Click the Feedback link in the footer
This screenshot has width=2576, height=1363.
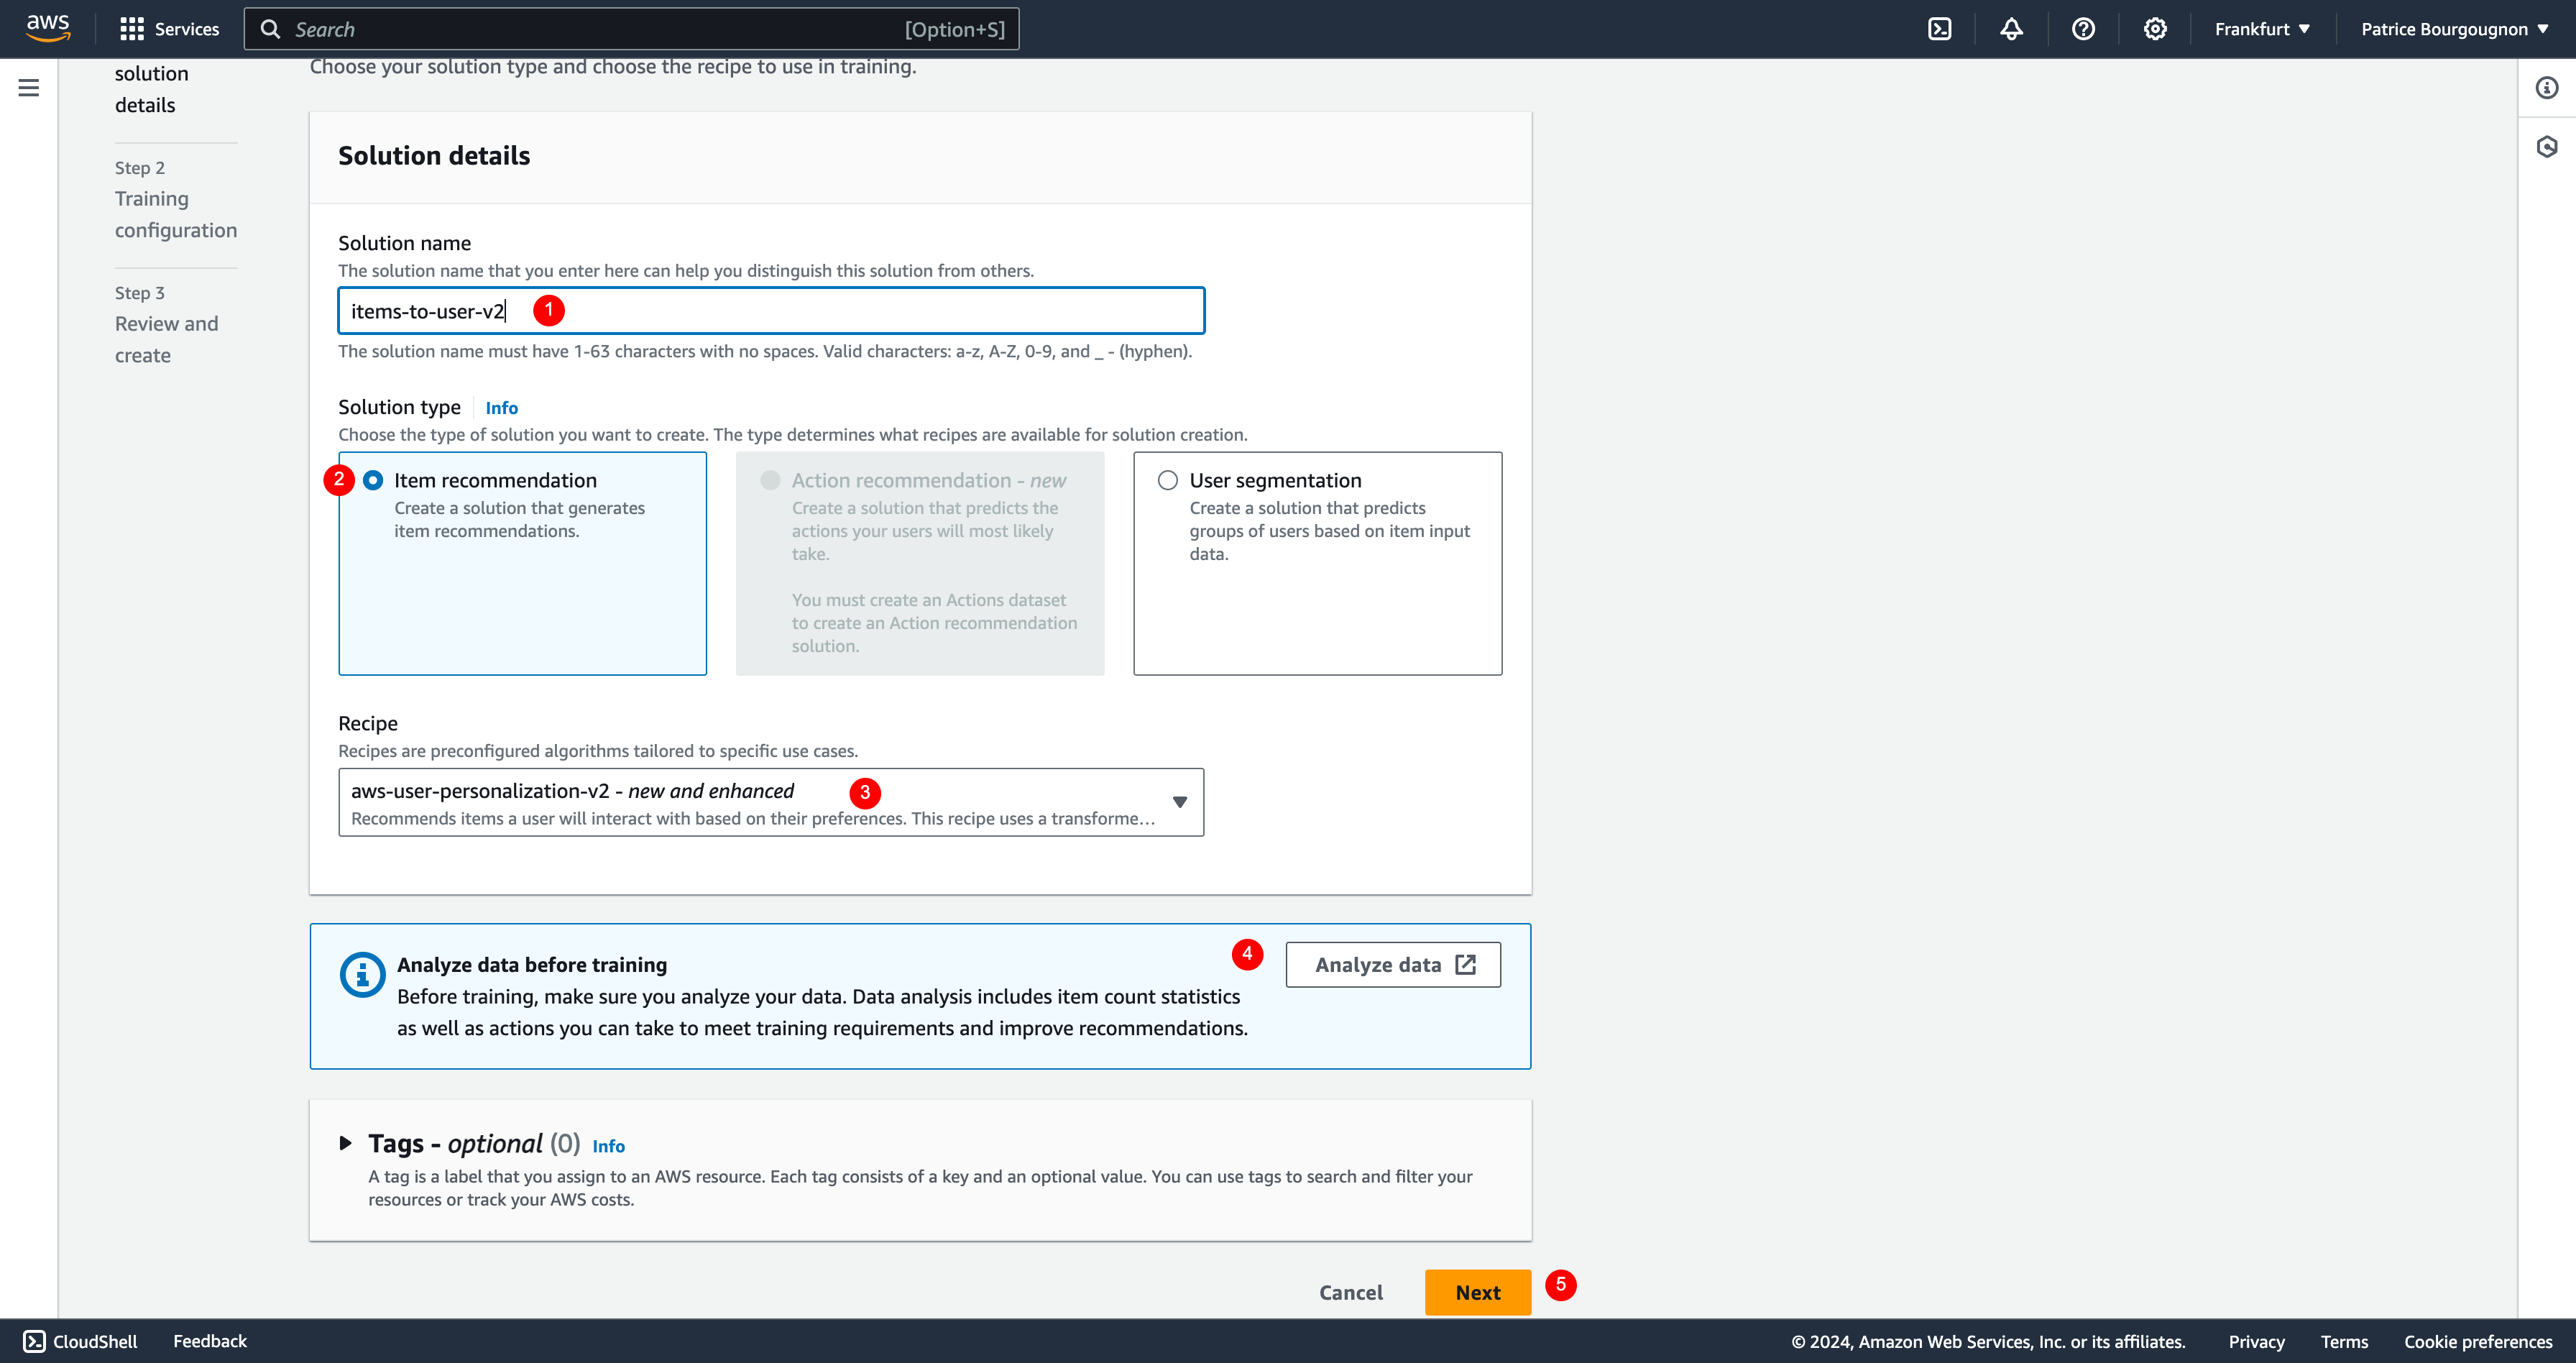tap(210, 1341)
